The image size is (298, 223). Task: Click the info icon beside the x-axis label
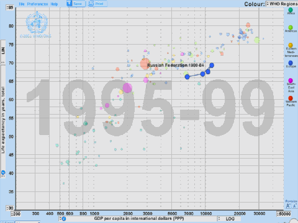tap(64, 219)
